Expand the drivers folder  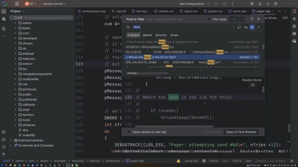(15, 43)
